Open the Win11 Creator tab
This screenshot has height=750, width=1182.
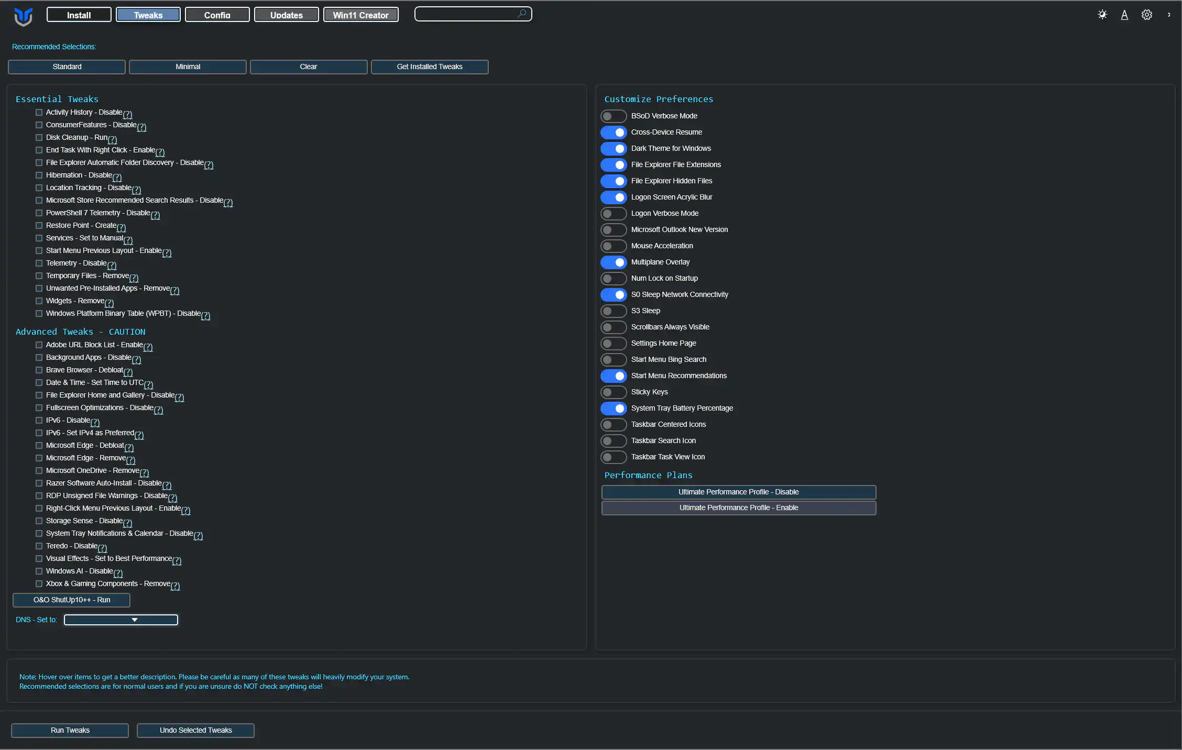tap(360, 15)
